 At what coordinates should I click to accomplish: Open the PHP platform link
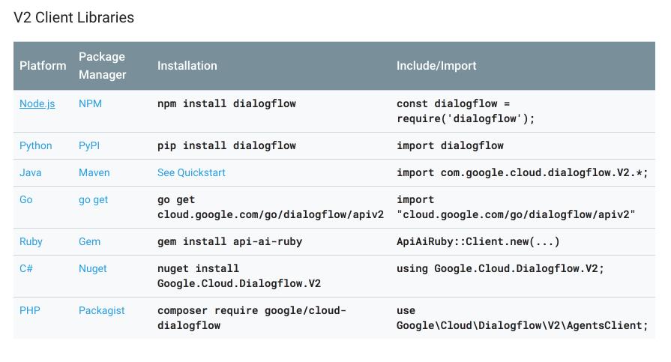click(30, 310)
